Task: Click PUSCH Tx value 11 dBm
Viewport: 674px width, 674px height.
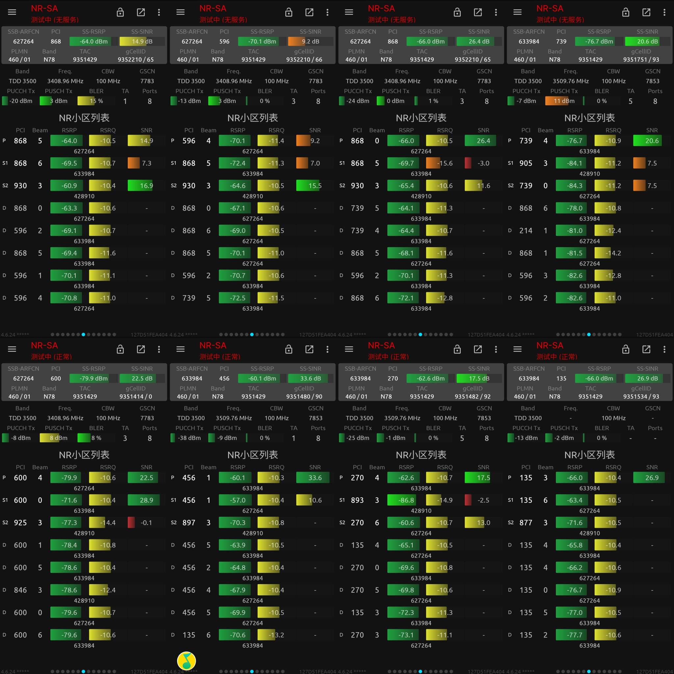Action: [564, 101]
